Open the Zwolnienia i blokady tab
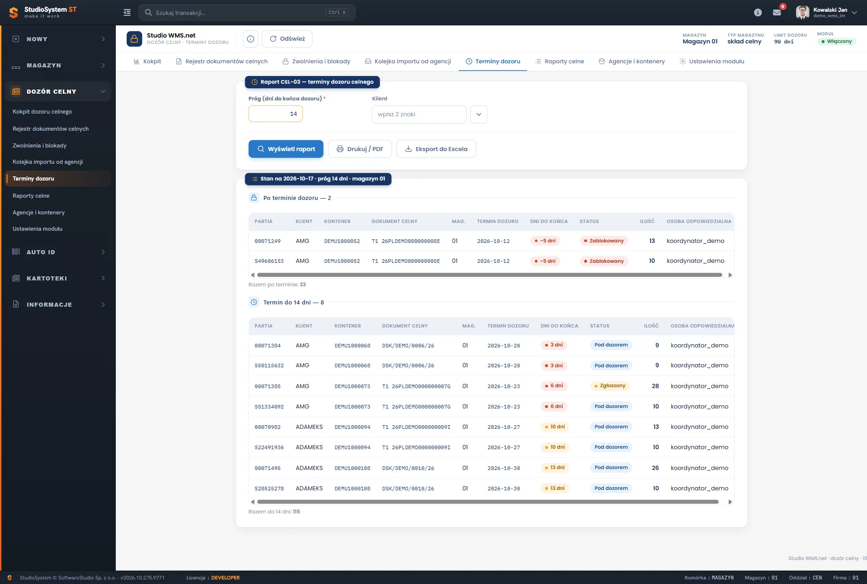The image size is (867, 584). click(317, 62)
